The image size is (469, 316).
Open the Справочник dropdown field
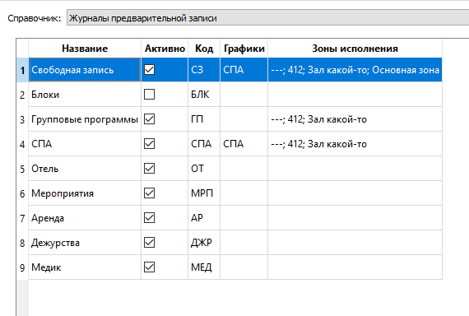pyautogui.click(x=267, y=17)
